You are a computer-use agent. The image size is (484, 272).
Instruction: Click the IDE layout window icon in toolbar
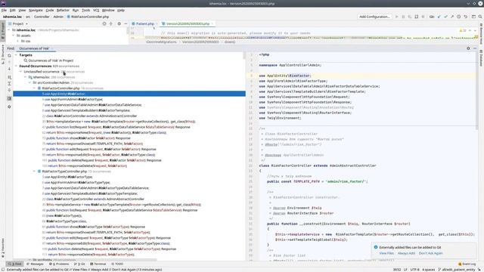tap(473, 17)
